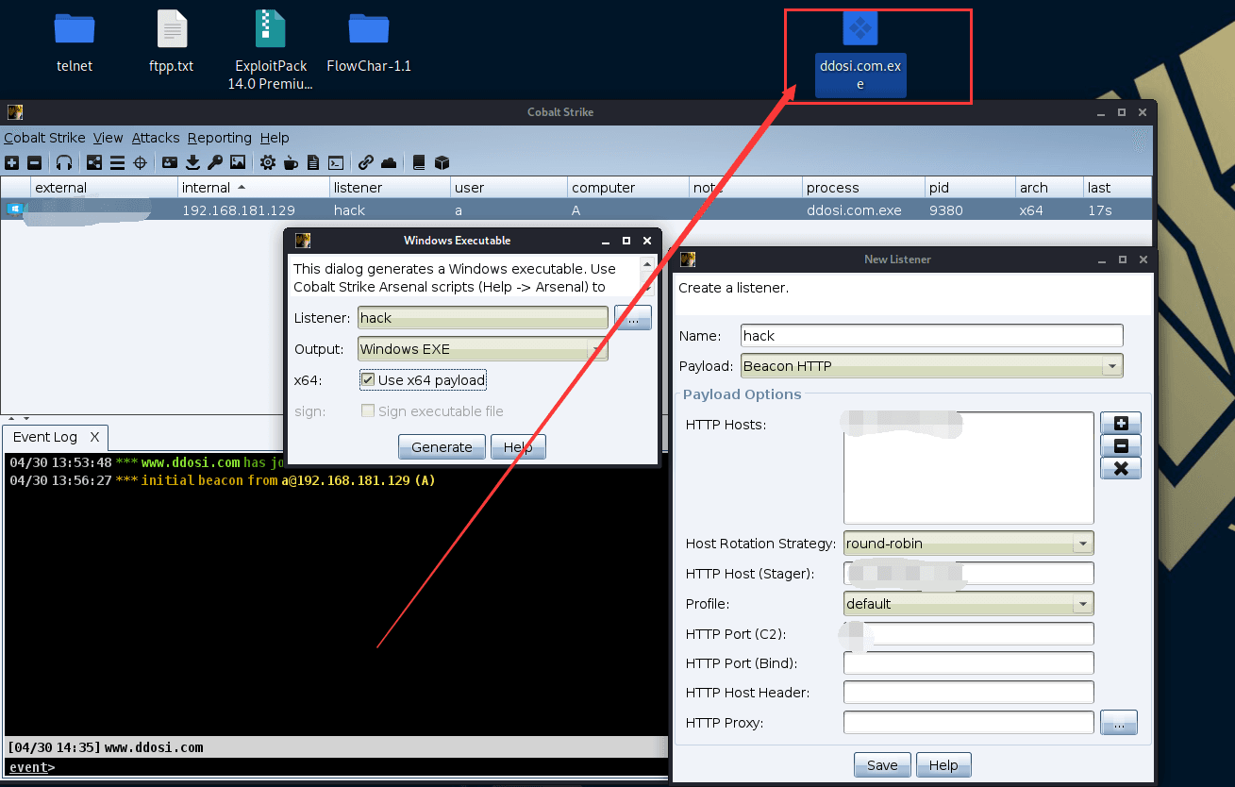This screenshot has height=787, width=1235.
Task: Click the HTTP Proxy input field
Action: pos(968,723)
